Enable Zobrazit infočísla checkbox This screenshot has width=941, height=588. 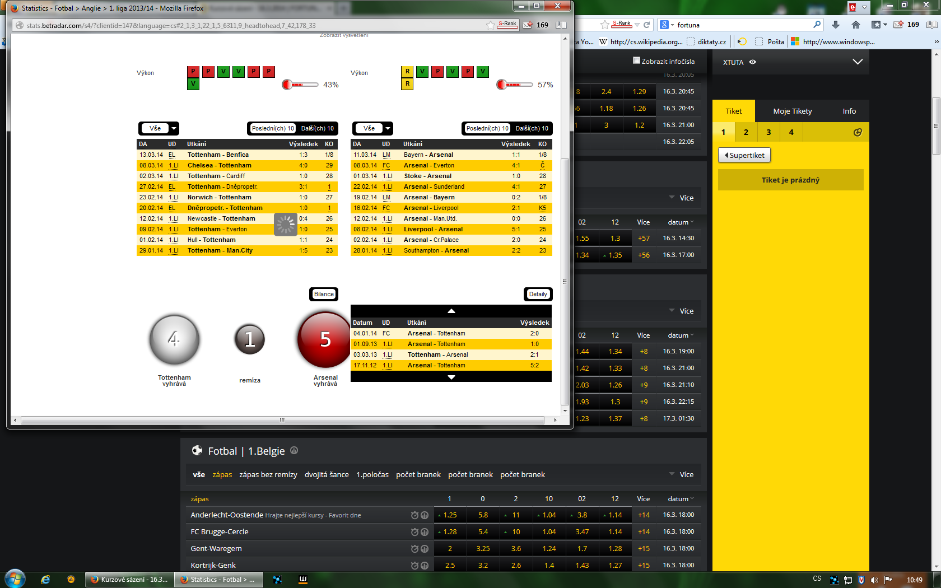pyautogui.click(x=636, y=60)
